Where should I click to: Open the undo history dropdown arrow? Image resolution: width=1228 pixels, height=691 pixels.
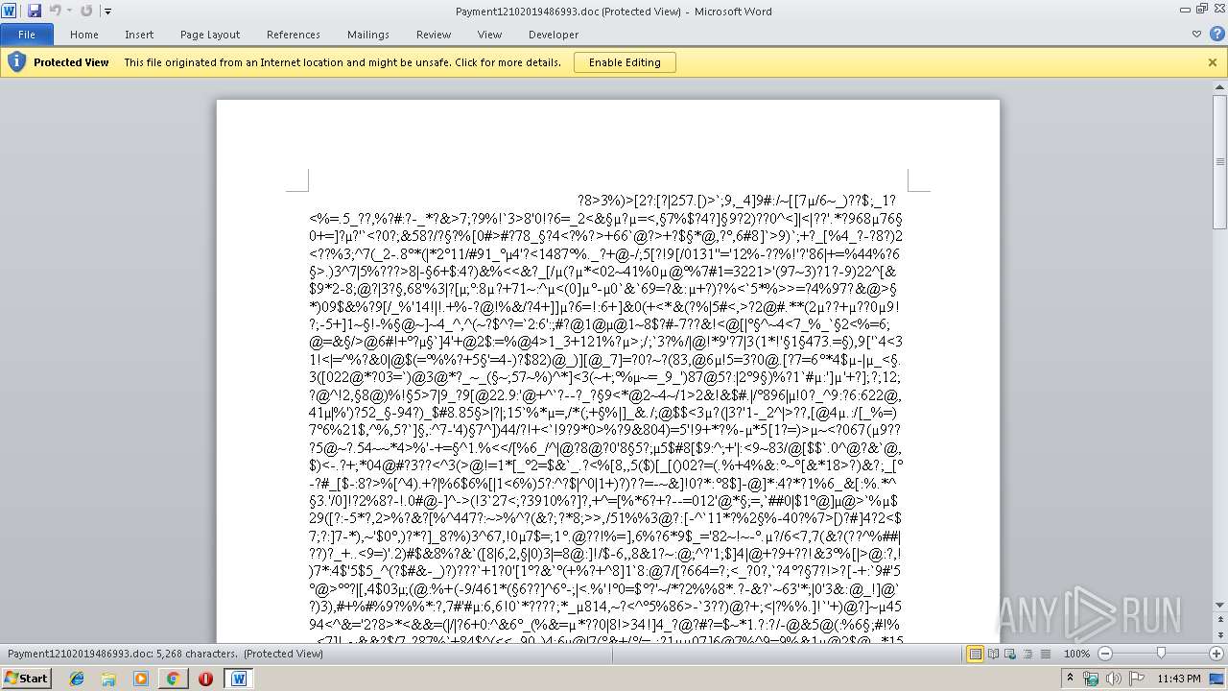(69, 11)
